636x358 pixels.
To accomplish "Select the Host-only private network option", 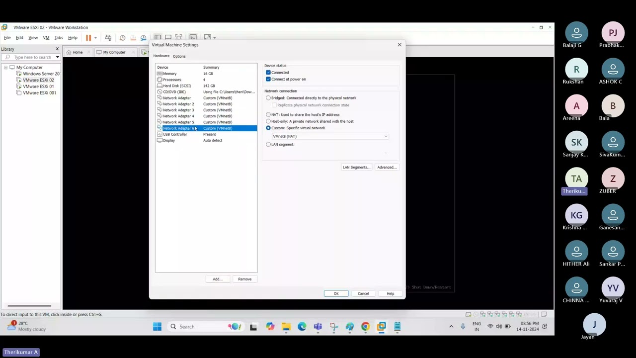I will tap(268, 121).
